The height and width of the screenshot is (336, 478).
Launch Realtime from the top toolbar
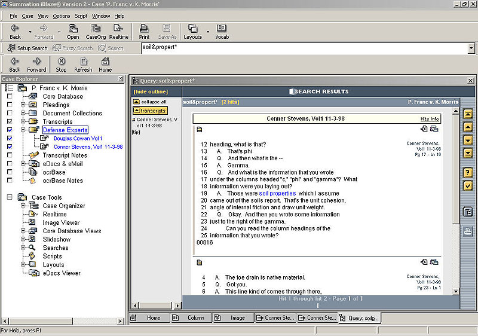118,32
